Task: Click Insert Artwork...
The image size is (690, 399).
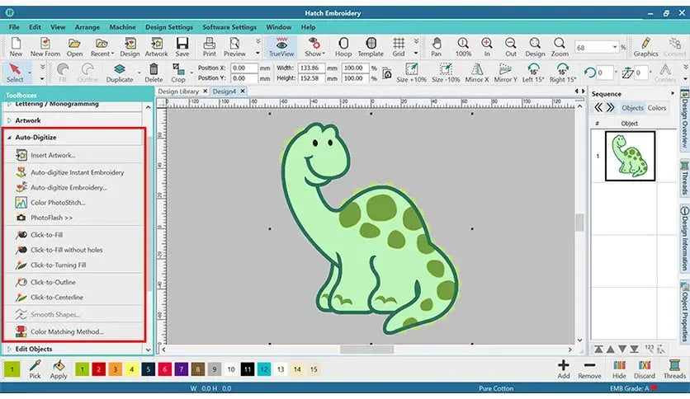Action: click(53, 155)
